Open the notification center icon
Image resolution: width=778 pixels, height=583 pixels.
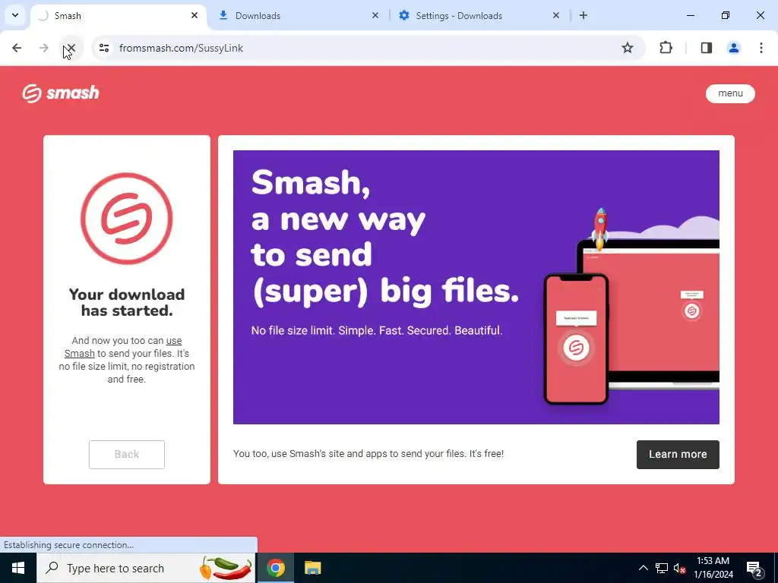(754, 568)
